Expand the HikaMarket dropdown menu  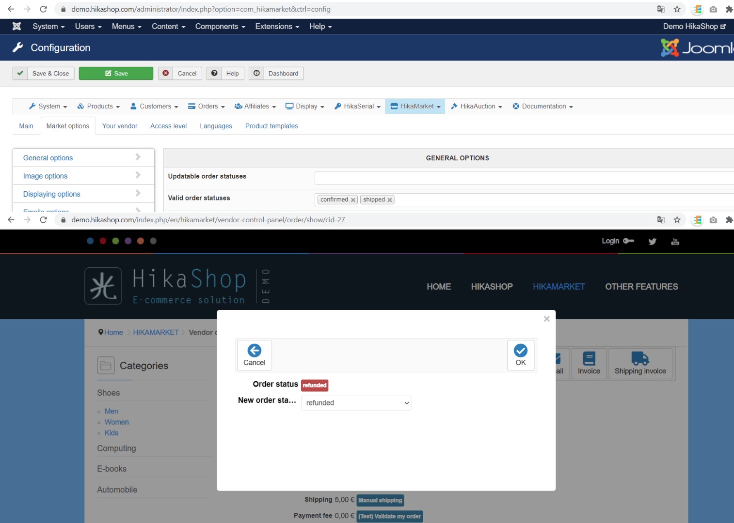click(x=415, y=107)
